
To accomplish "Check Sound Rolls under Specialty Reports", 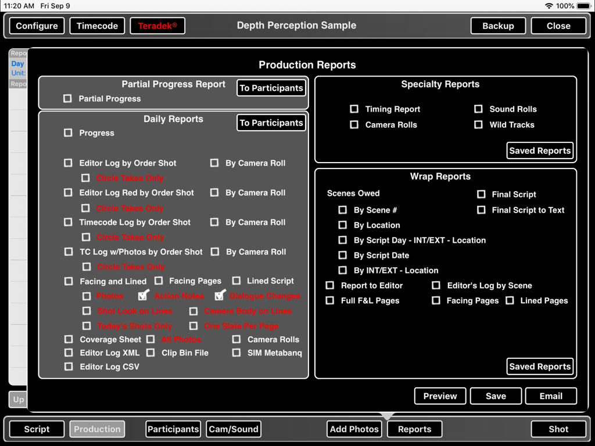I will [478, 109].
